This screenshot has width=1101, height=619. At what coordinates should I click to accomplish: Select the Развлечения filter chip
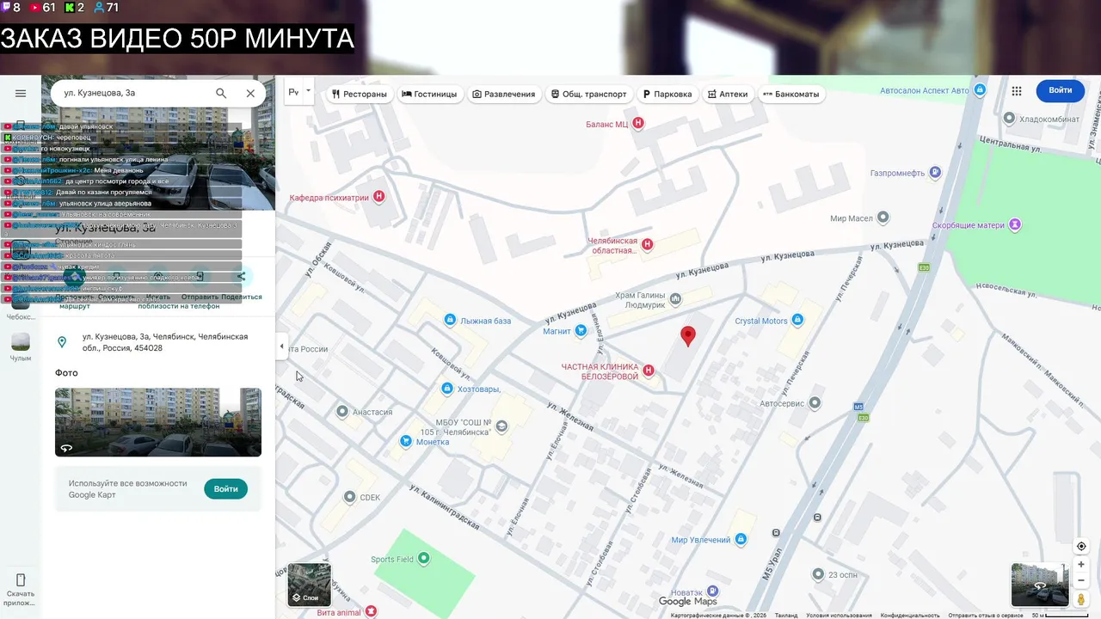click(x=504, y=94)
